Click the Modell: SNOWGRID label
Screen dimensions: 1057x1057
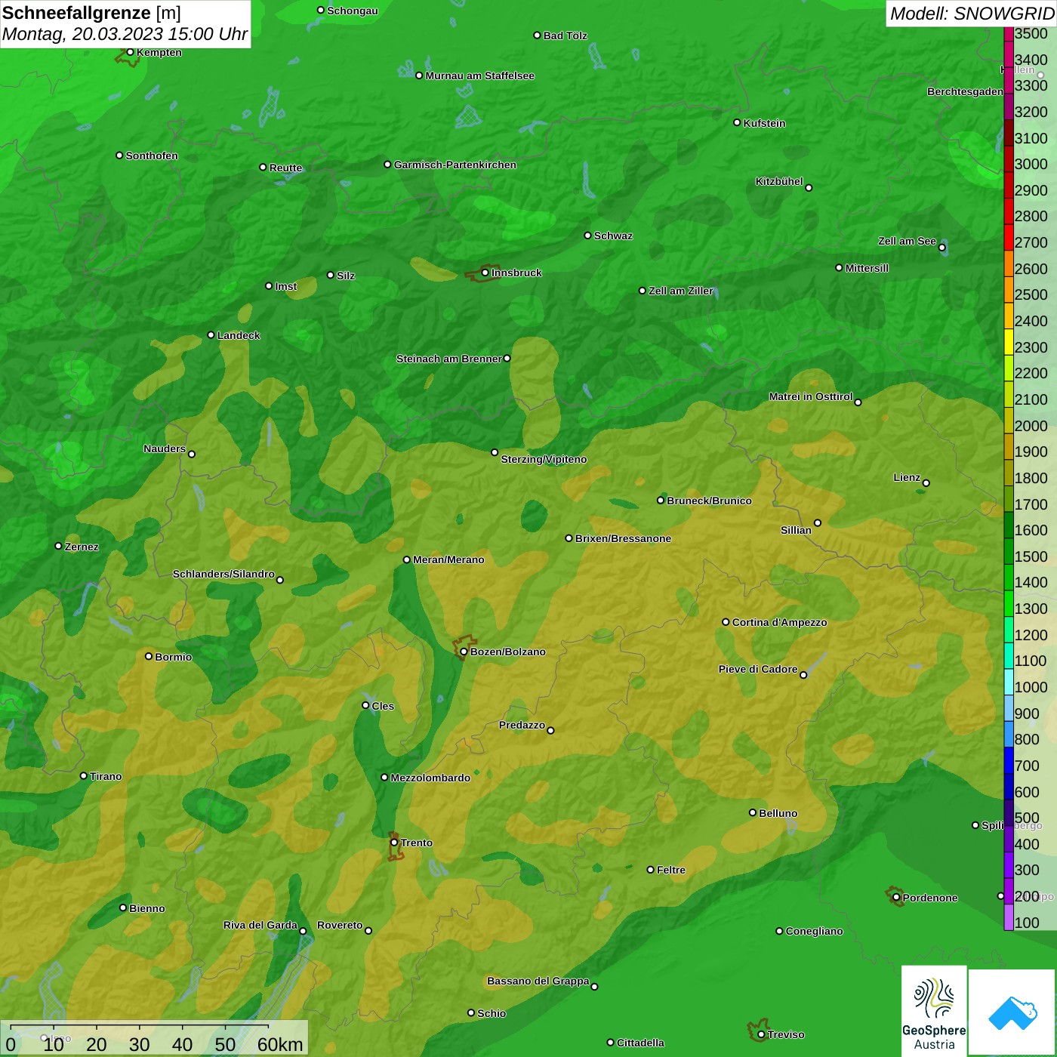[x=972, y=14]
